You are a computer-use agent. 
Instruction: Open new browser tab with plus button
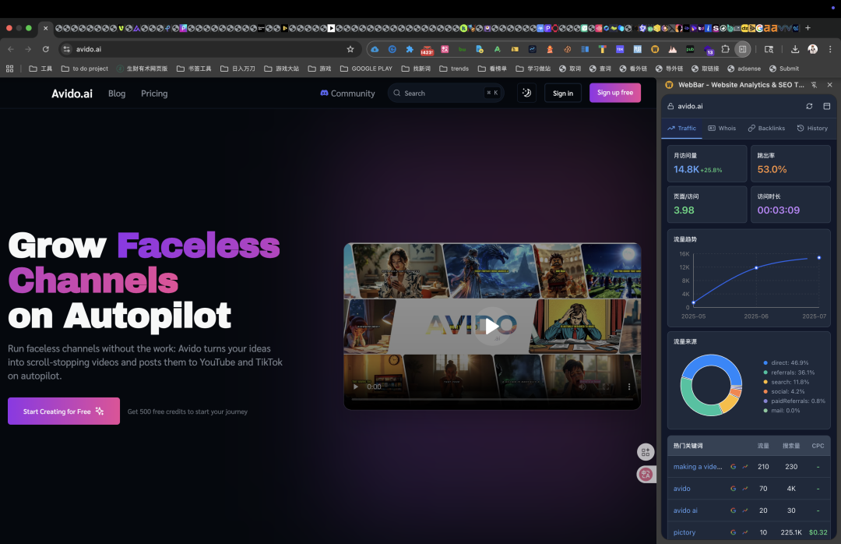[808, 28]
